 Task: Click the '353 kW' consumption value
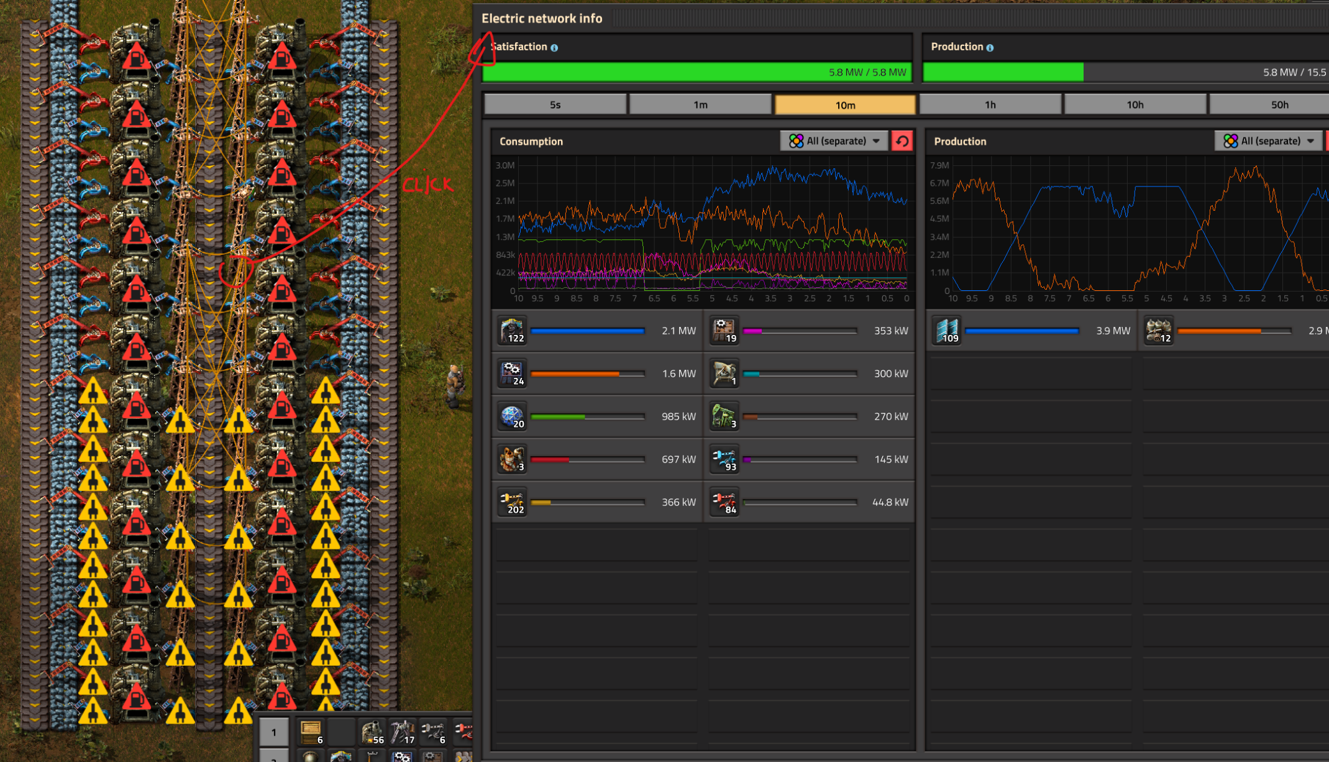891,331
